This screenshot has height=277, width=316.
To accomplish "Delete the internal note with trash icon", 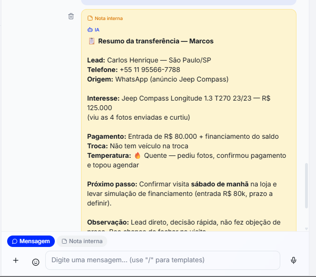I will tap(71, 16).
